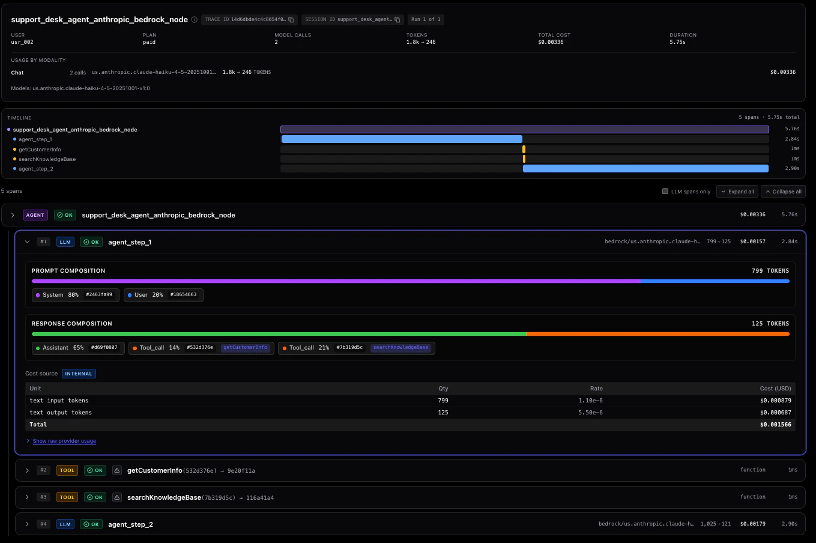Click Collapse all button
The height and width of the screenshot is (543, 816).
[783, 192]
